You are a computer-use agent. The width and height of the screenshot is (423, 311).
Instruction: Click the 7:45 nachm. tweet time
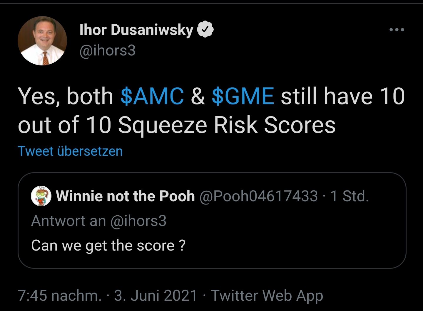coord(60,295)
